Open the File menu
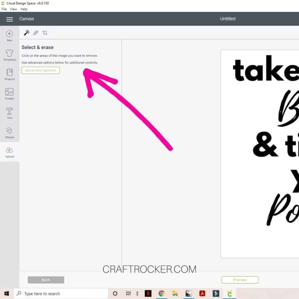 pos(4,9)
